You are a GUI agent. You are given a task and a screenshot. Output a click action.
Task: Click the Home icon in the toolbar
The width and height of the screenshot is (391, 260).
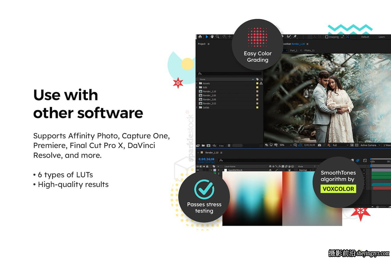tap(200, 37)
